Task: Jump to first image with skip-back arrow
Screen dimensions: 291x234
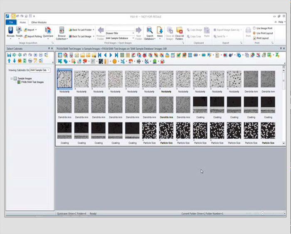Action: [100, 55]
